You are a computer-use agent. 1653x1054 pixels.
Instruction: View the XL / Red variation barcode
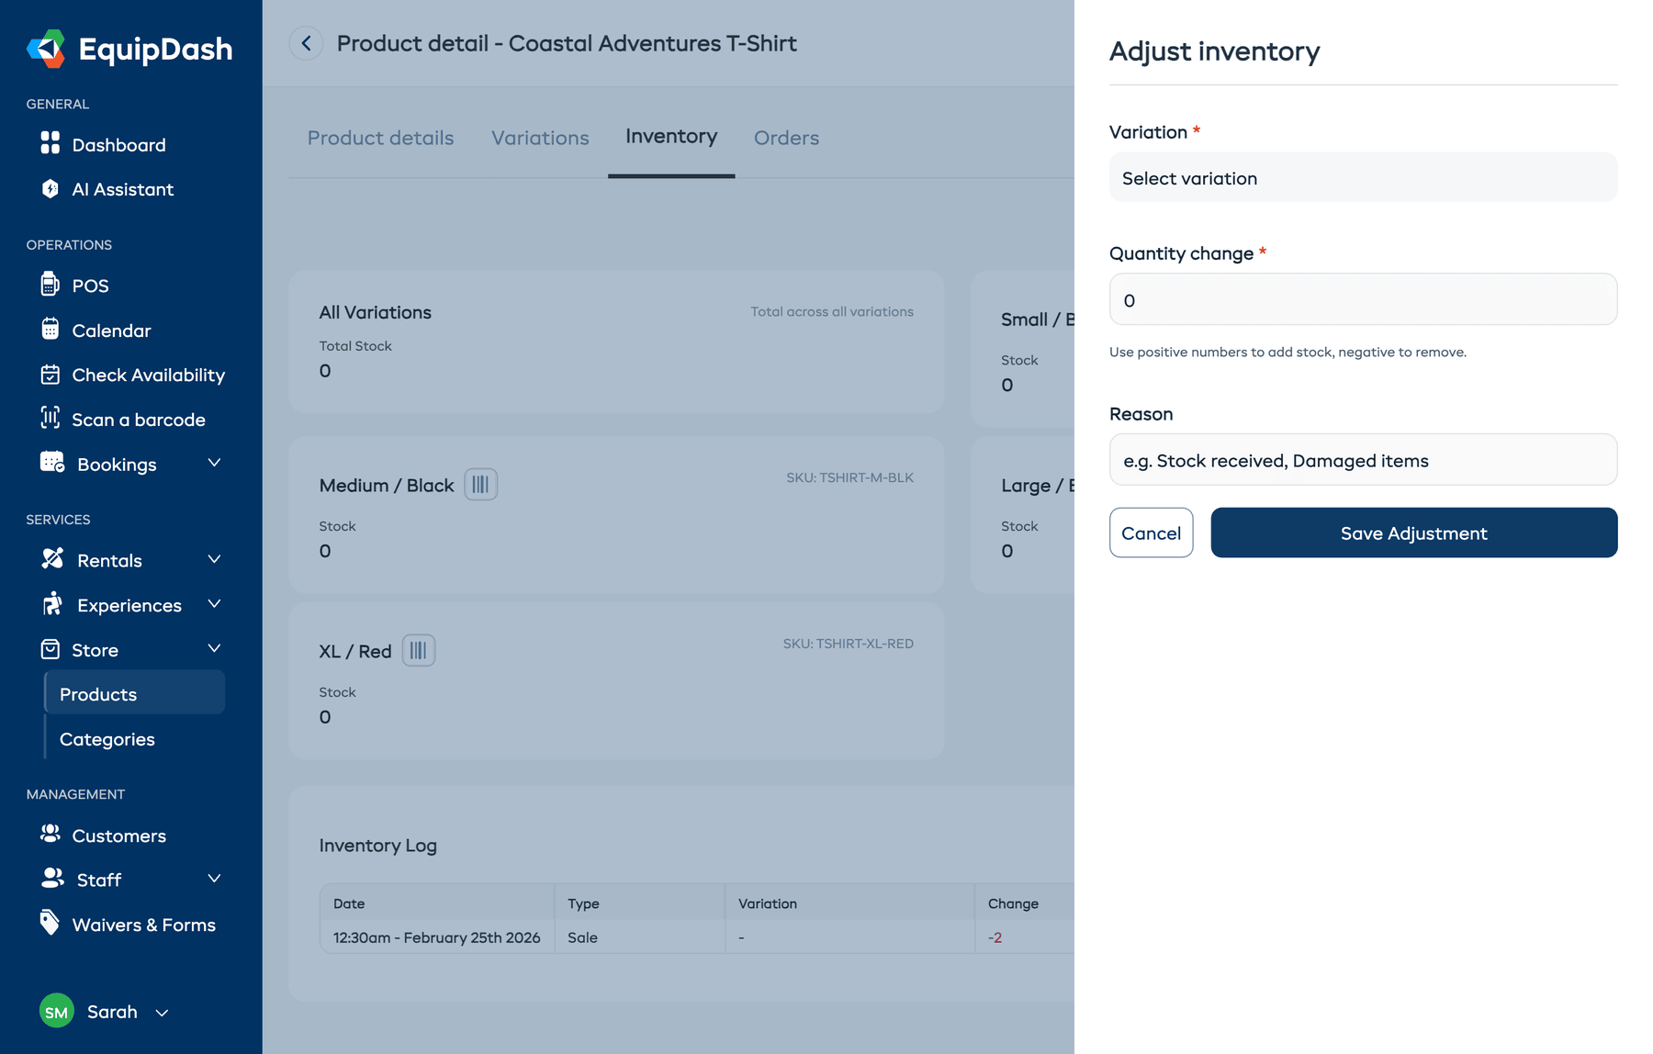tap(419, 650)
